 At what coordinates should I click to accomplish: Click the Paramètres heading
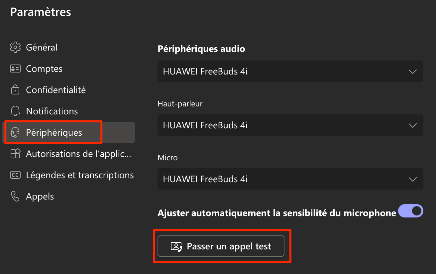coord(41,12)
